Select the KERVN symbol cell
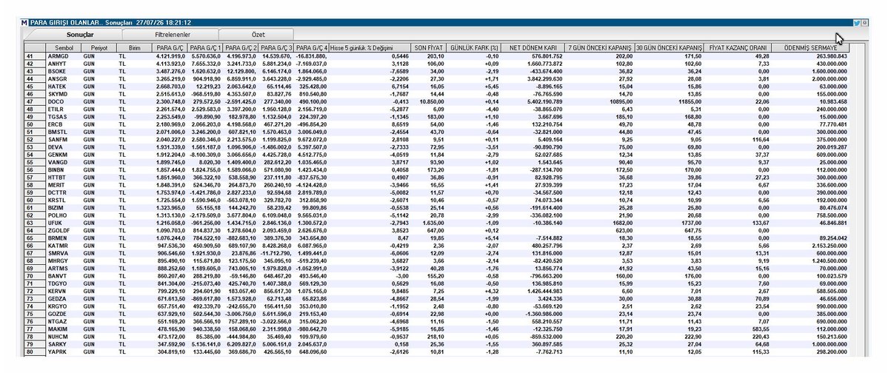 [x=64, y=289]
